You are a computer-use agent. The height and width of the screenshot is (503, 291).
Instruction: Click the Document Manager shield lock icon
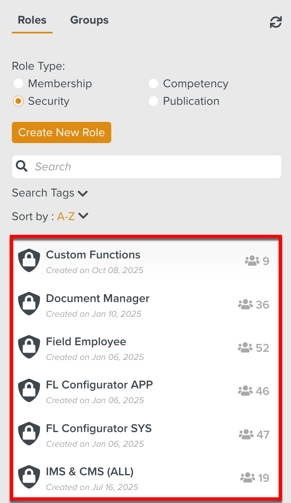(29, 304)
